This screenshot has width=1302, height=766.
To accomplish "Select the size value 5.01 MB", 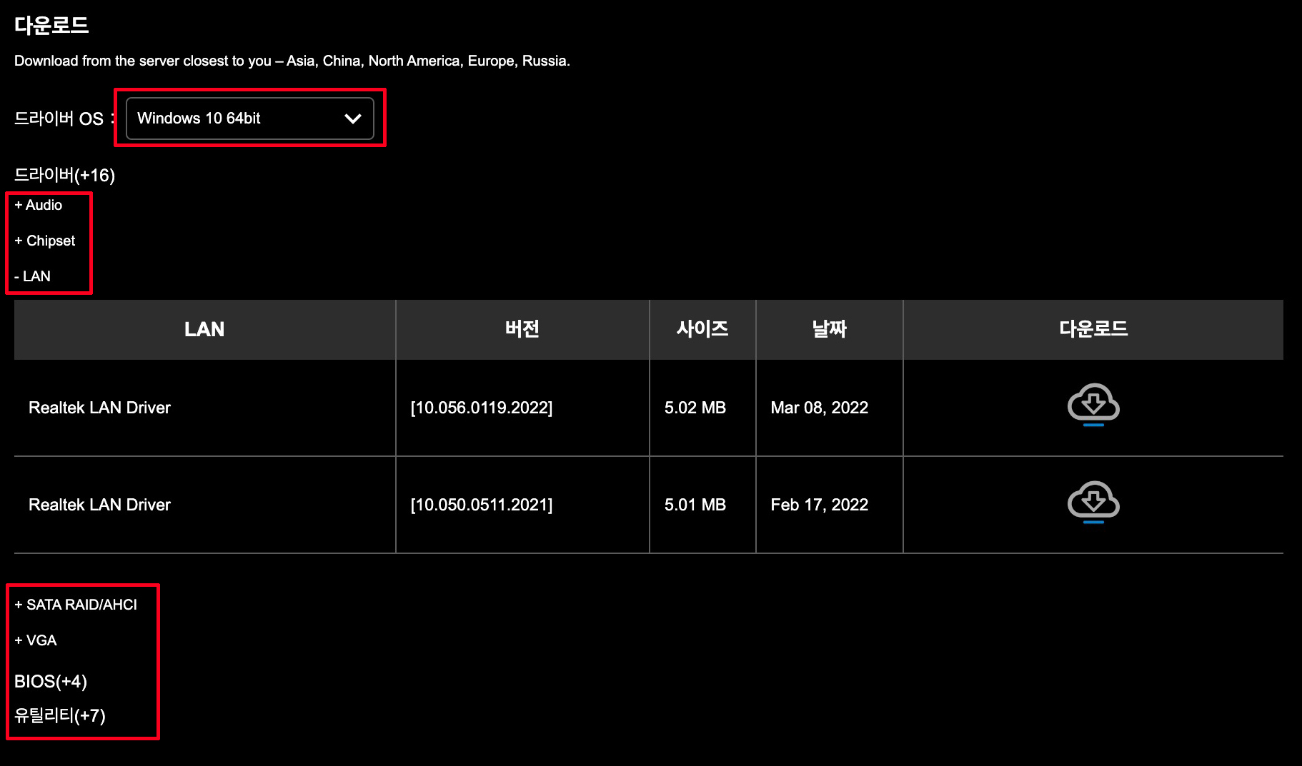I will point(695,505).
